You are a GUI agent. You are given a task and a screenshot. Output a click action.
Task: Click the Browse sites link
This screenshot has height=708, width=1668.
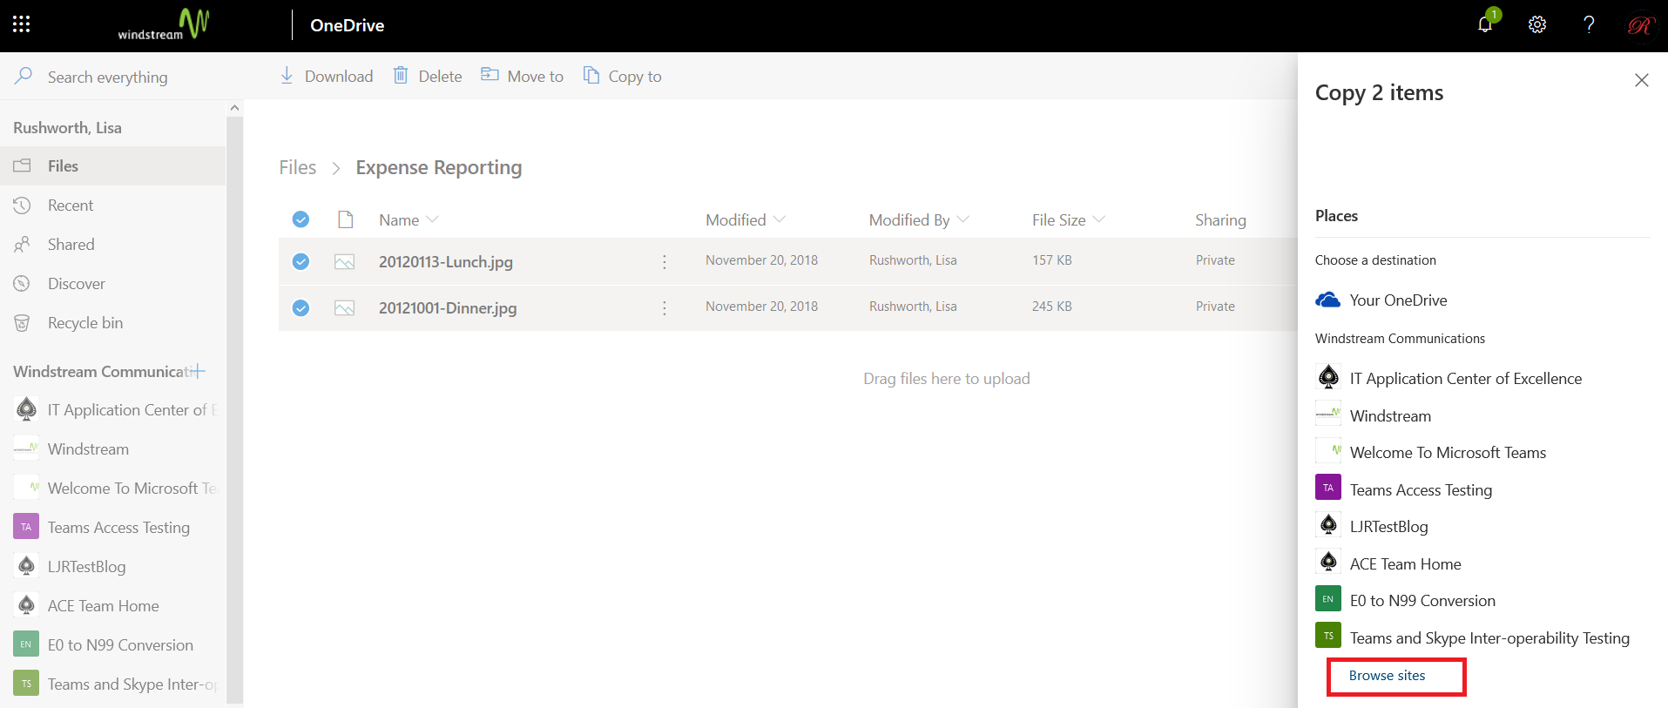(x=1387, y=676)
